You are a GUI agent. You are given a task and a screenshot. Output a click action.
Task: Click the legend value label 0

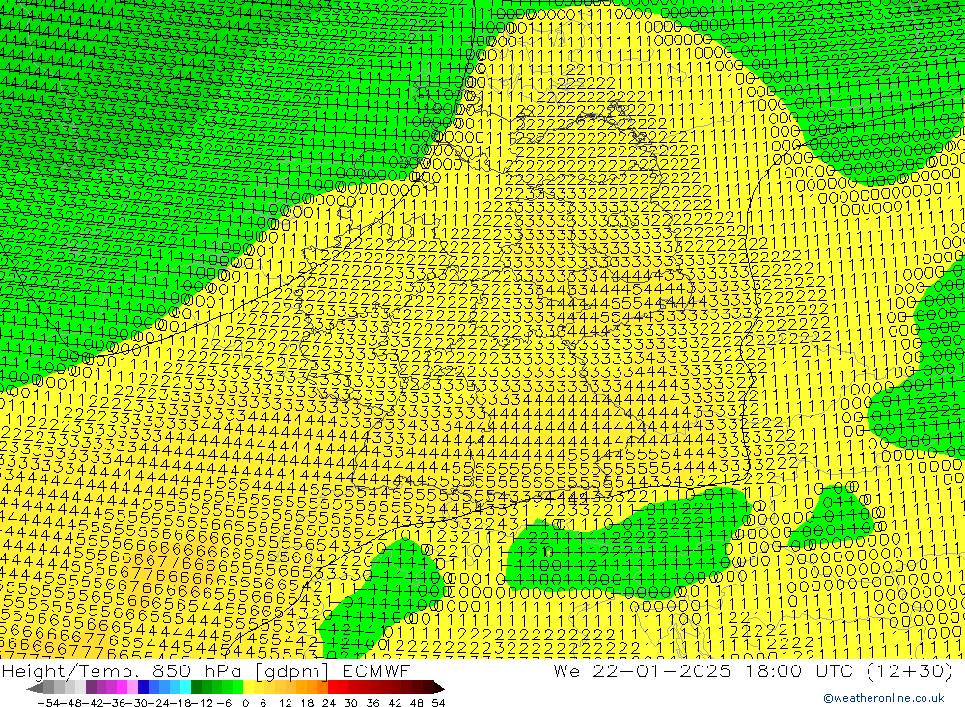coord(245,703)
